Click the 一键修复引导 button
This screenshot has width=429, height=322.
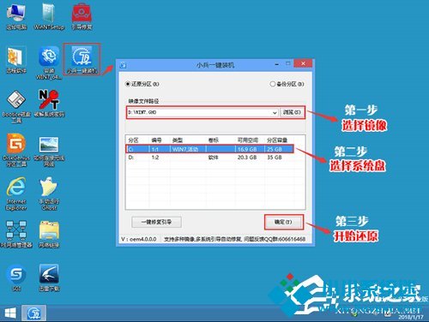[x=156, y=222]
